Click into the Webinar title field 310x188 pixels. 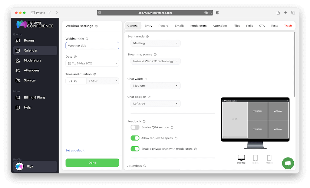(x=92, y=46)
